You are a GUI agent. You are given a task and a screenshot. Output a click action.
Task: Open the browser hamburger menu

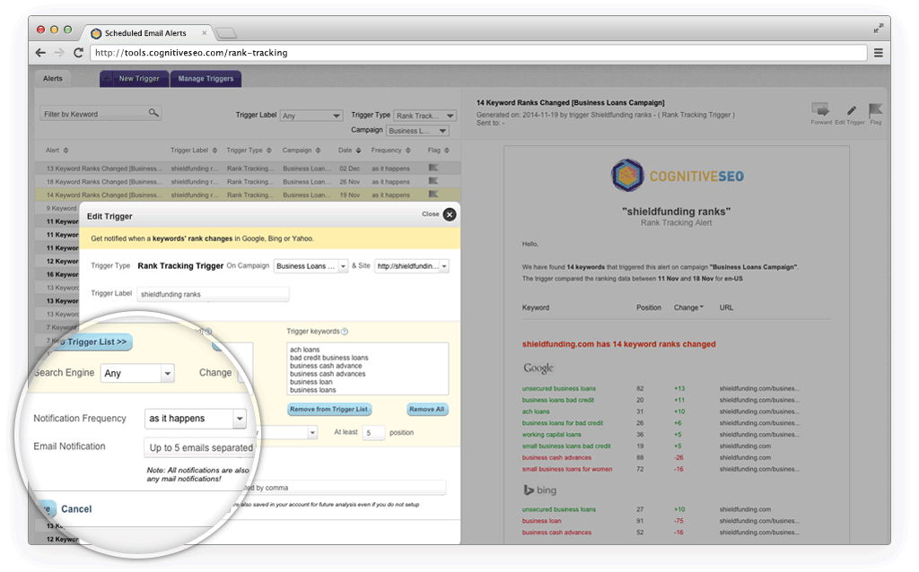pyautogui.click(x=878, y=53)
